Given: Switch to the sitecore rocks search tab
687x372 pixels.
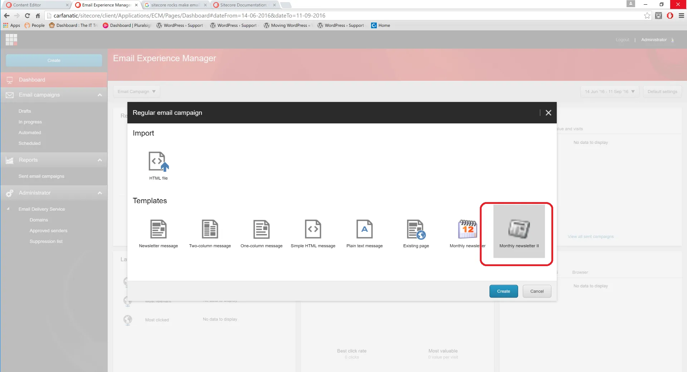Looking at the screenshot, I should [175, 5].
